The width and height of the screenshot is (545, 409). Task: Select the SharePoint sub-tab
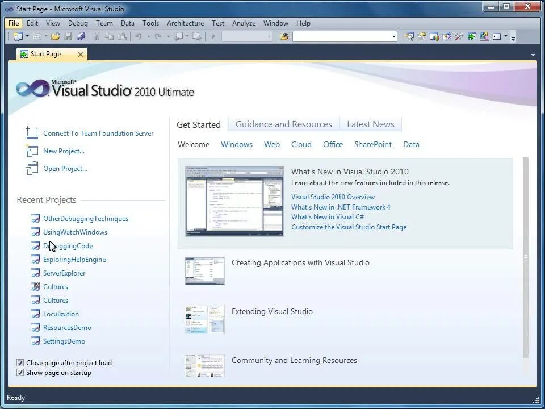pos(372,144)
